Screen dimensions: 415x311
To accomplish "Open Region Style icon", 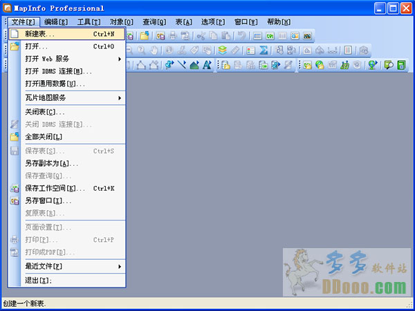I will 194,65.
